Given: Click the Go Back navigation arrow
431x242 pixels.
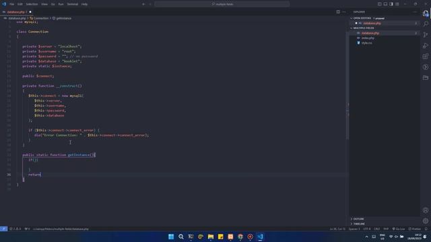Looking at the screenshot, I should click(143, 4).
